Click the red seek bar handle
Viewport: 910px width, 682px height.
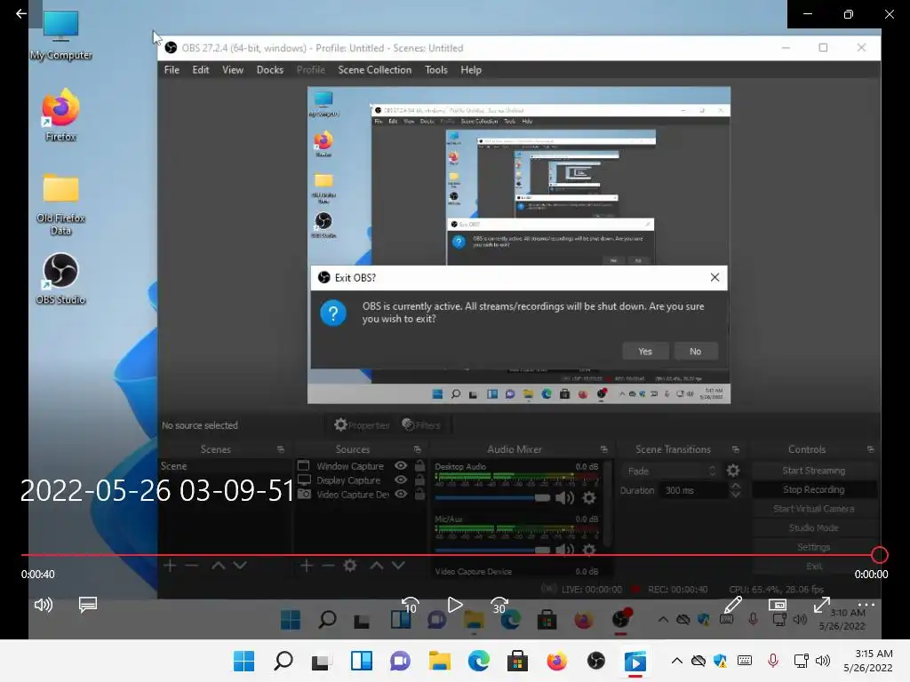tap(879, 555)
